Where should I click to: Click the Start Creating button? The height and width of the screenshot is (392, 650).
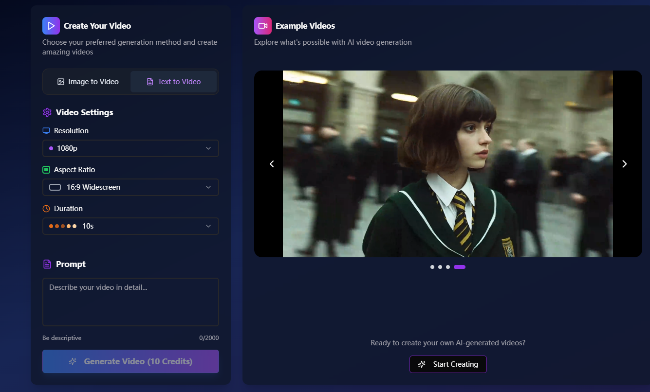[x=448, y=364]
